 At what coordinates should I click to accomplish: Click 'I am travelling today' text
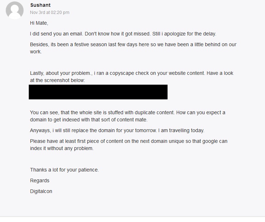point(181,130)
